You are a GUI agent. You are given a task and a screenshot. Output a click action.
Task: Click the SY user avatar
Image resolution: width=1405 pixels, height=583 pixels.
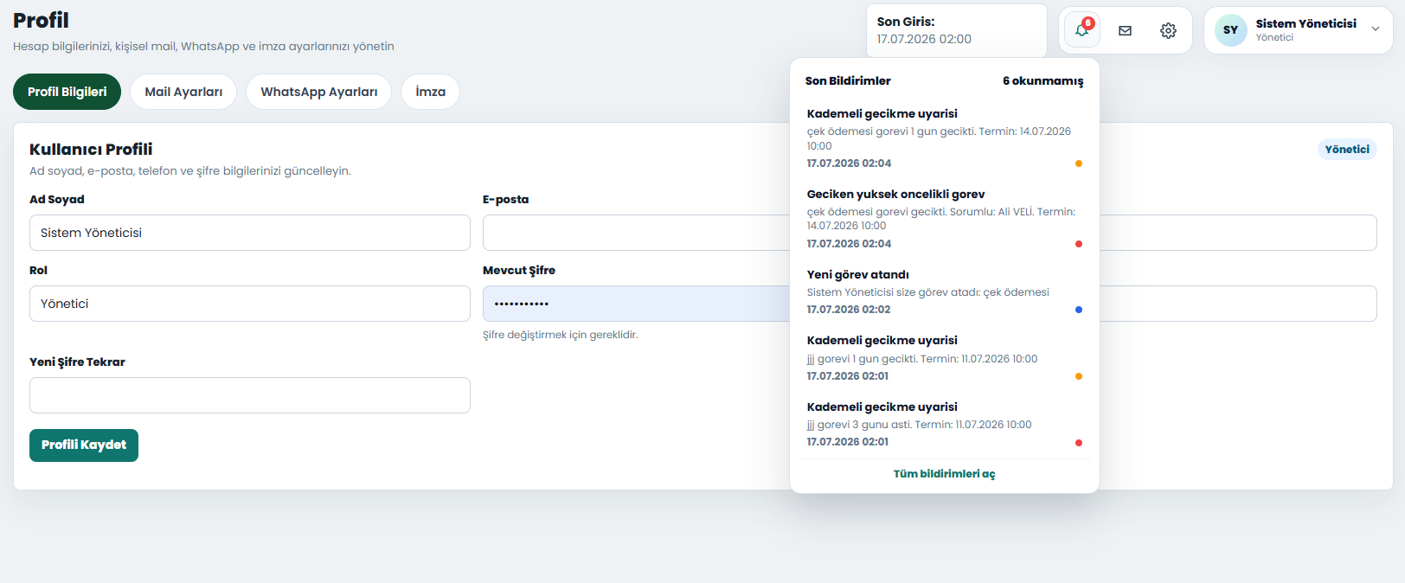click(x=1230, y=30)
